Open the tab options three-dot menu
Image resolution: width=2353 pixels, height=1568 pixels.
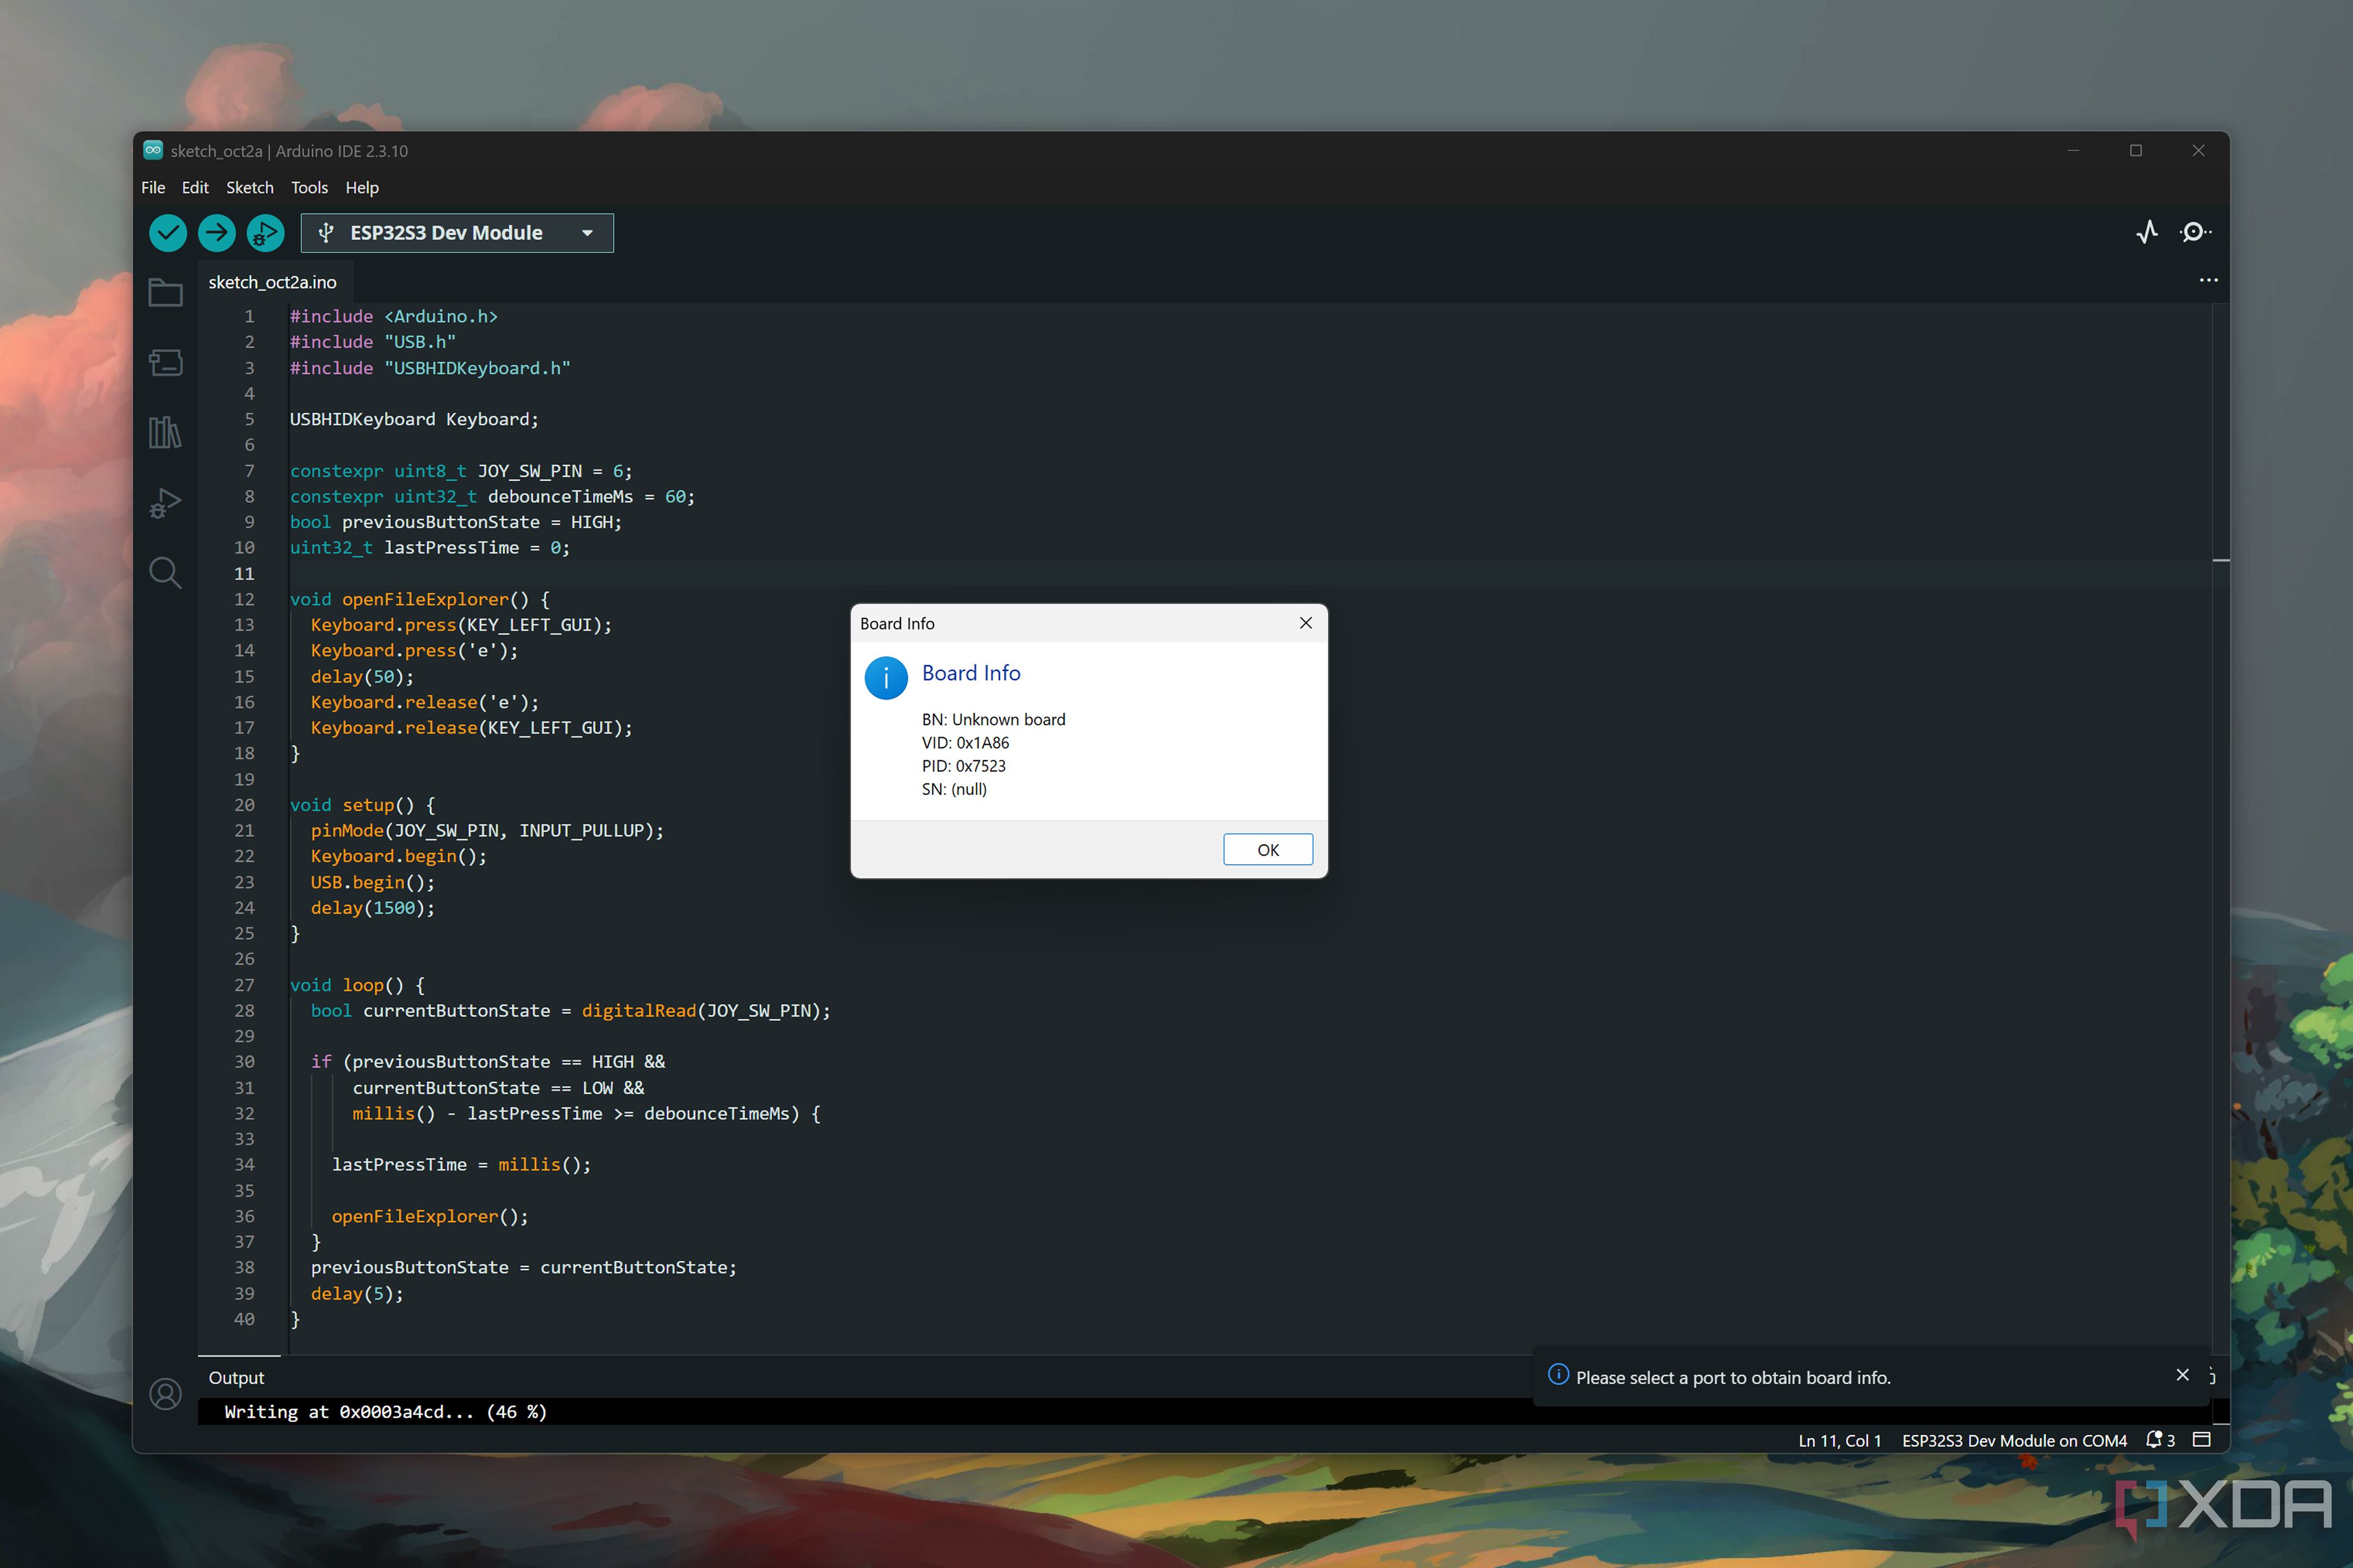click(x=2208, y=280)
